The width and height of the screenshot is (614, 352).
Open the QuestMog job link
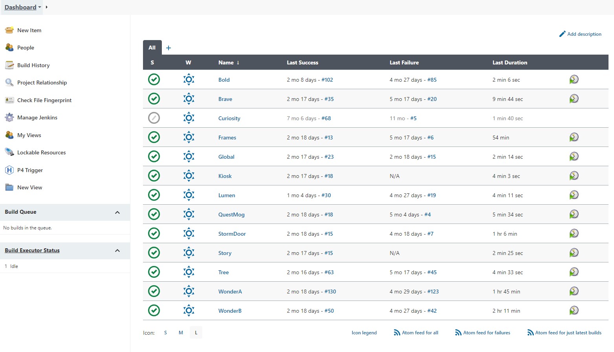coord(231,214)
